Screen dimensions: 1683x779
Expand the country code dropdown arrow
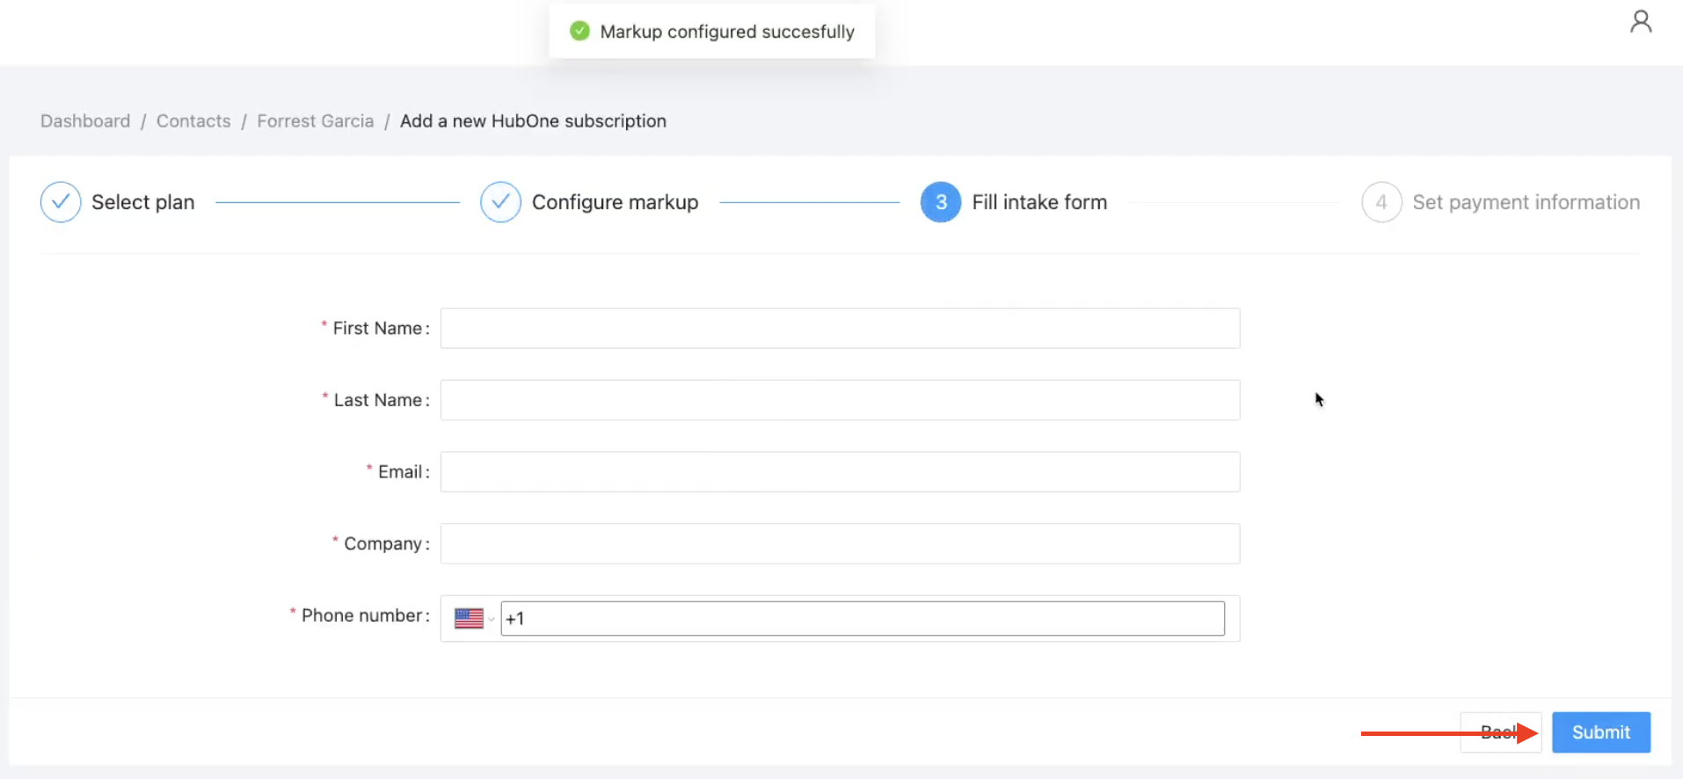(x=492, y=619)
